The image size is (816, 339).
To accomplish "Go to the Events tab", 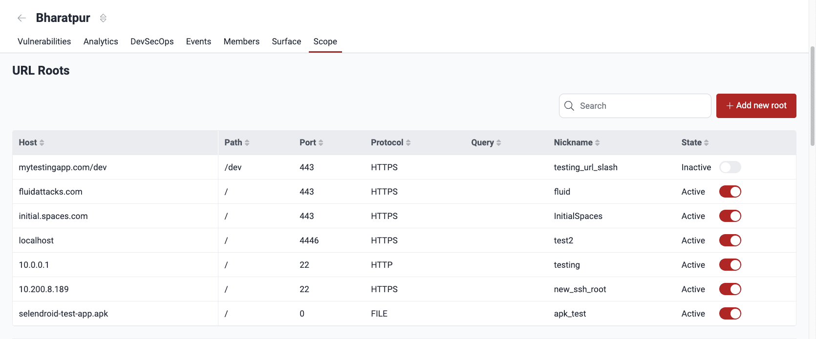I will coord(198,41).
